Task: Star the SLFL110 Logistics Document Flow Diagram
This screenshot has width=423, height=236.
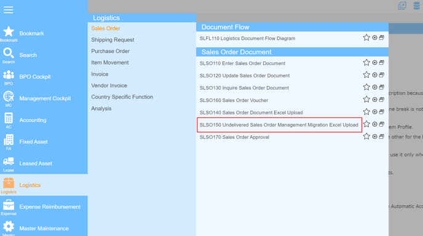Action: tap(366, 37)
